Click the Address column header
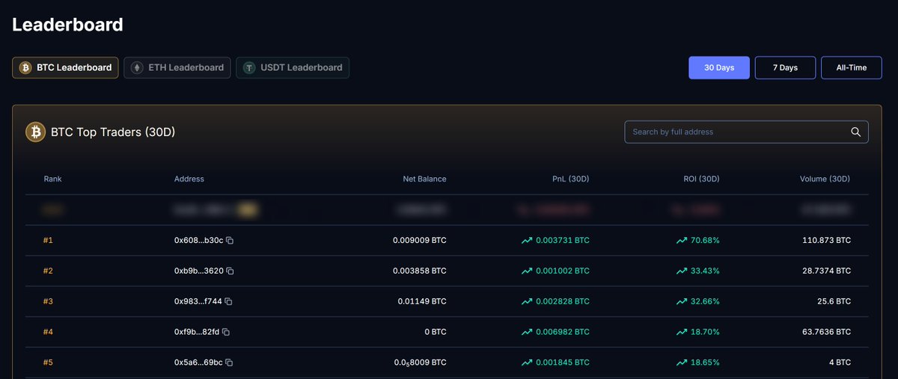This screenshot has width=898, height=379. pos(189,179)
